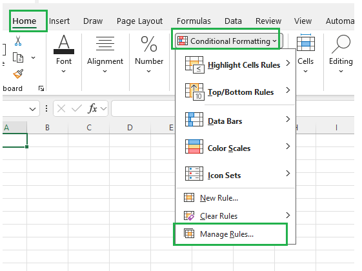This screenshot has height=271, width=362.
Task: Switch to the Data tab
Action: 233,21
